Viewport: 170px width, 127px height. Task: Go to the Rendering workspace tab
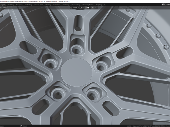tap(66, 5)
